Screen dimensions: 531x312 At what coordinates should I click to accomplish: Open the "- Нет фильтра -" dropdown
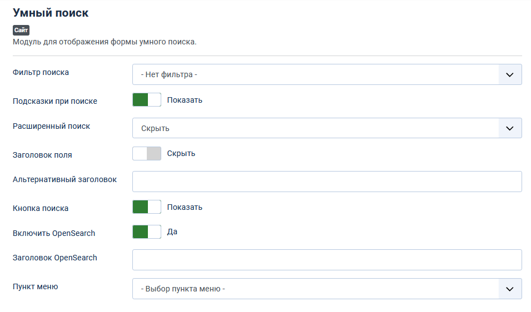click(315, 74)
